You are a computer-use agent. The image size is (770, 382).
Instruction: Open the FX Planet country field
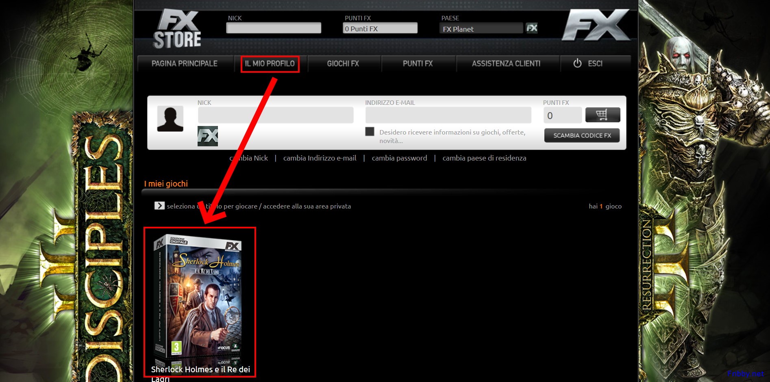point(481,28)
